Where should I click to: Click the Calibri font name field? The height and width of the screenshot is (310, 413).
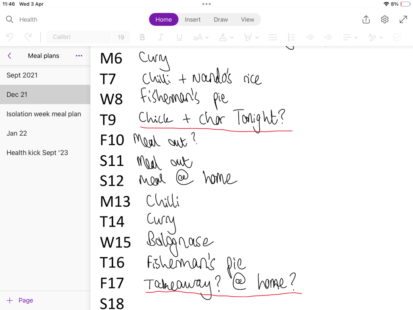click(79, 37)
